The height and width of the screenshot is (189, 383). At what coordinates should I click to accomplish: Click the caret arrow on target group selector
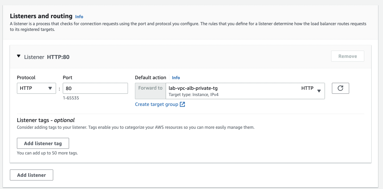[x=319, y=91]
